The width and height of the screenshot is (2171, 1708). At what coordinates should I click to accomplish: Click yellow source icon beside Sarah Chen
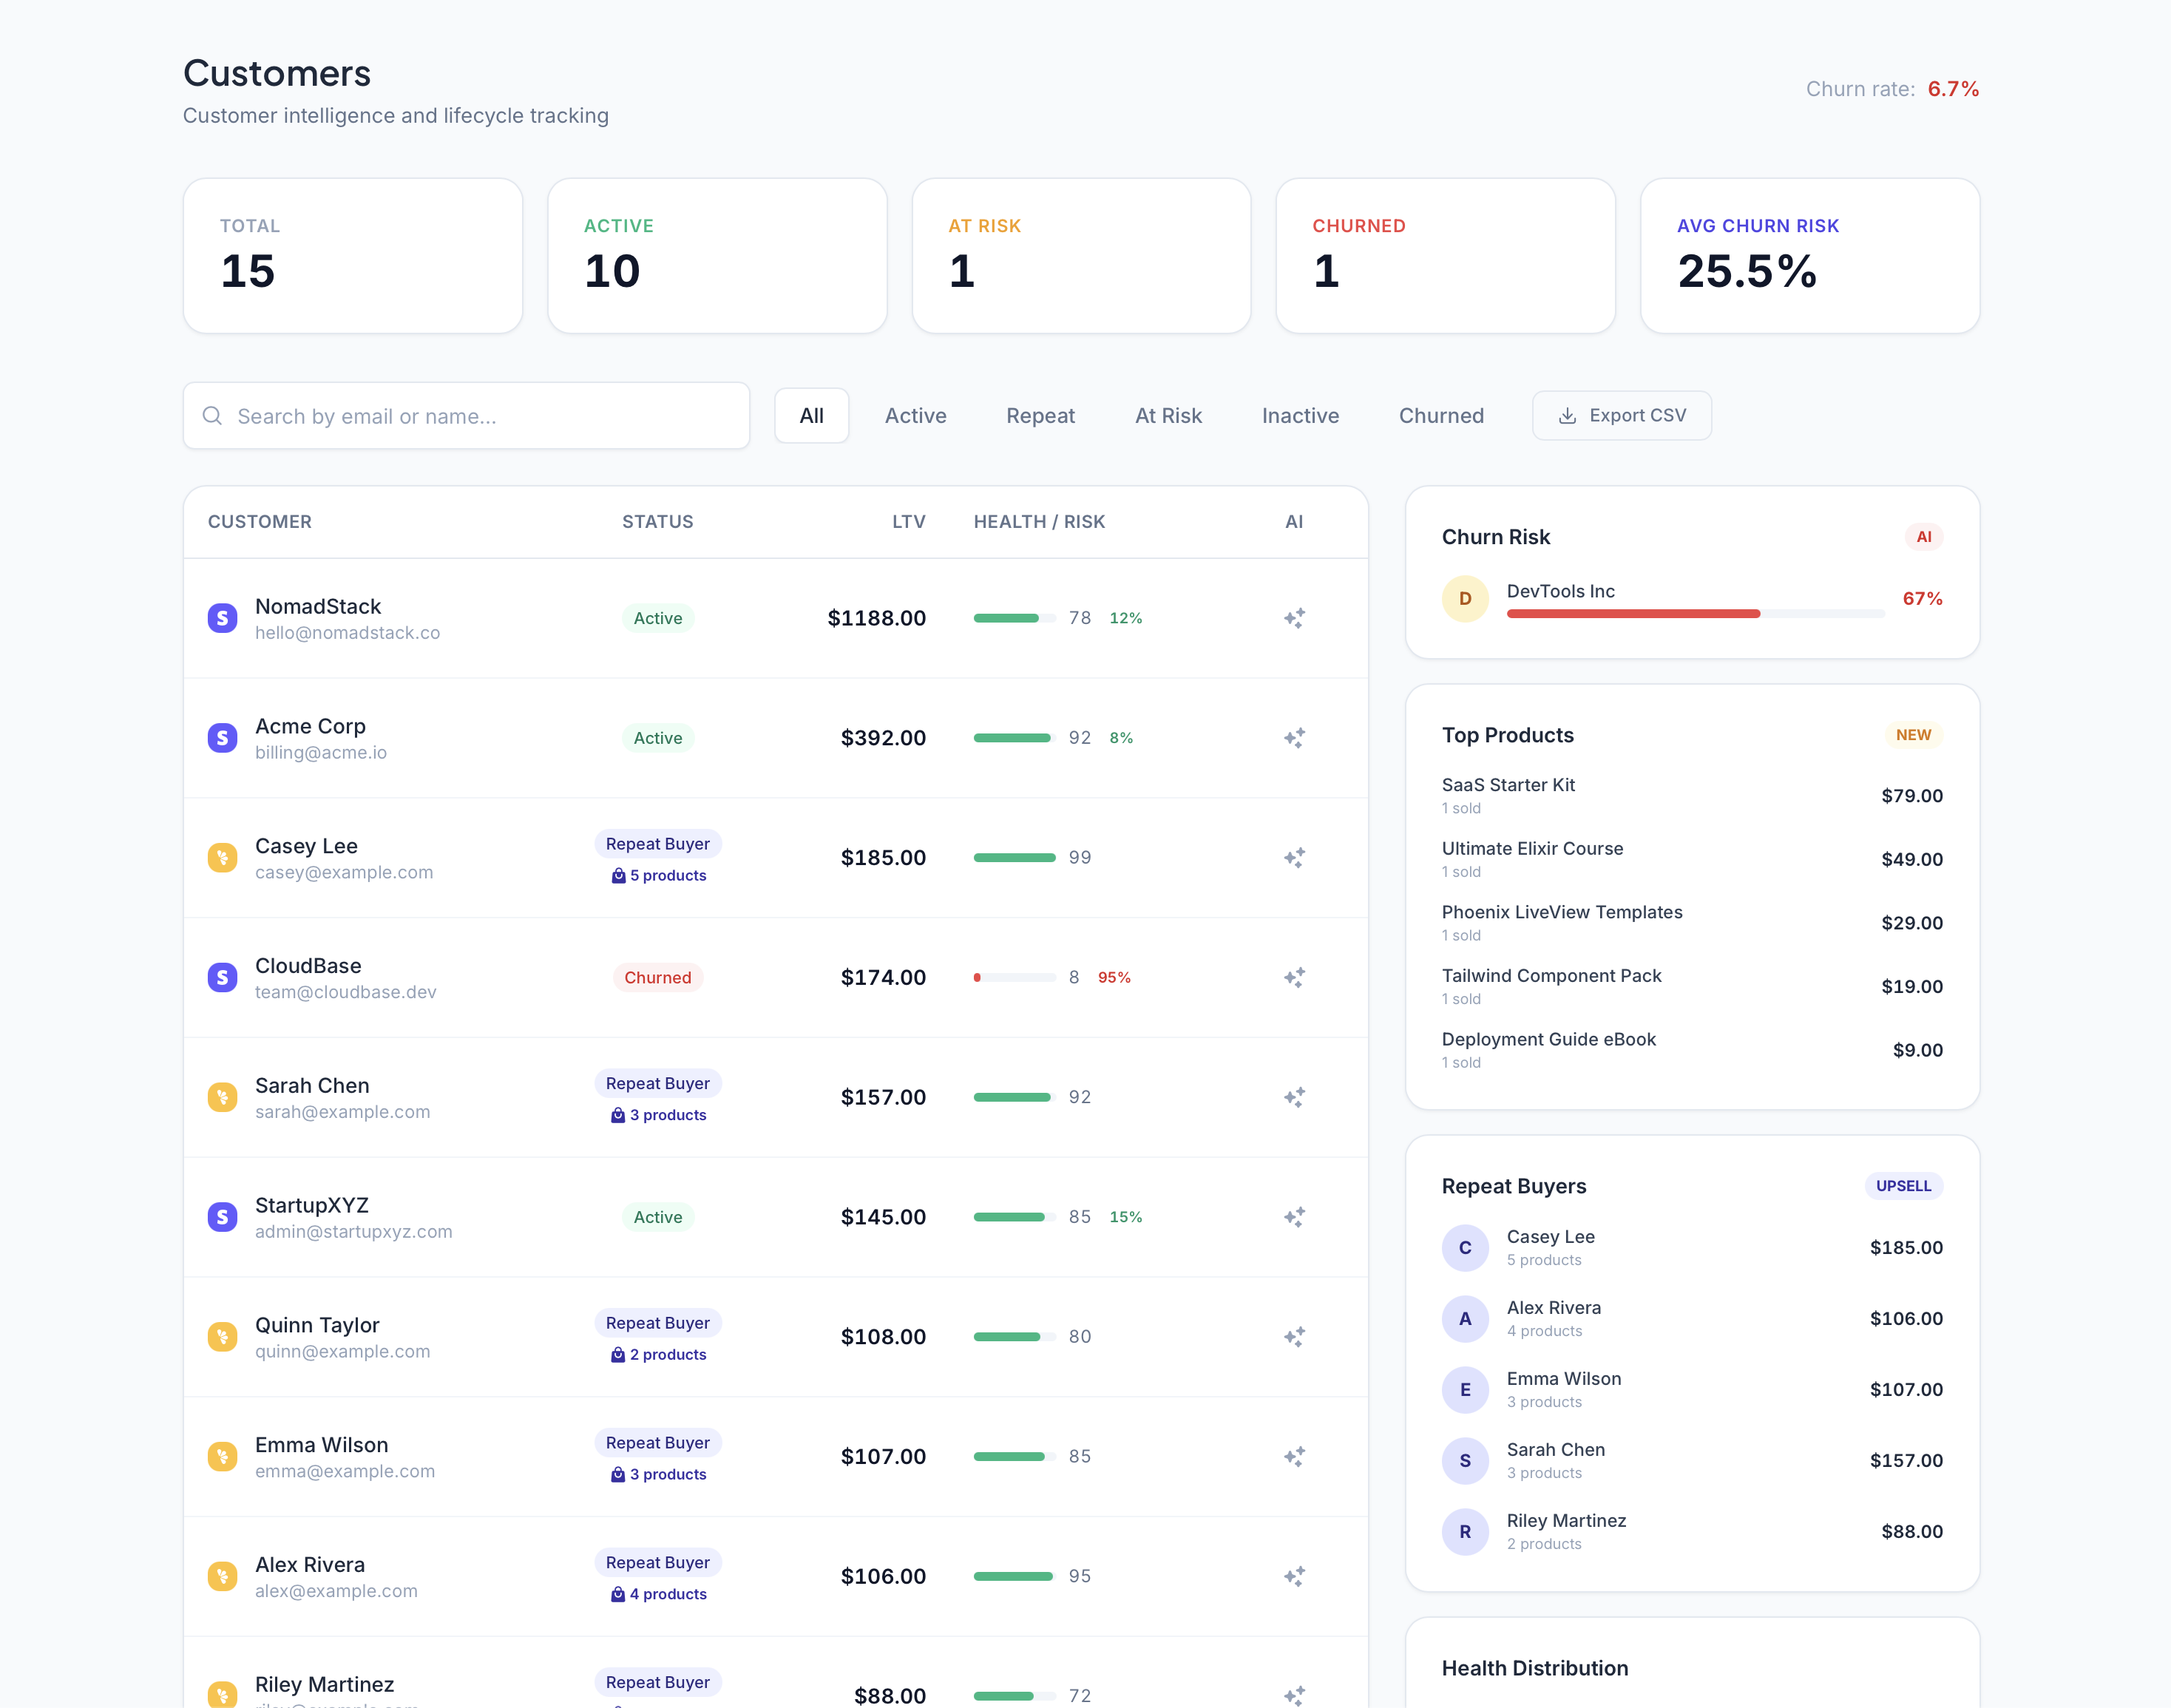(x=222, y=1097)
